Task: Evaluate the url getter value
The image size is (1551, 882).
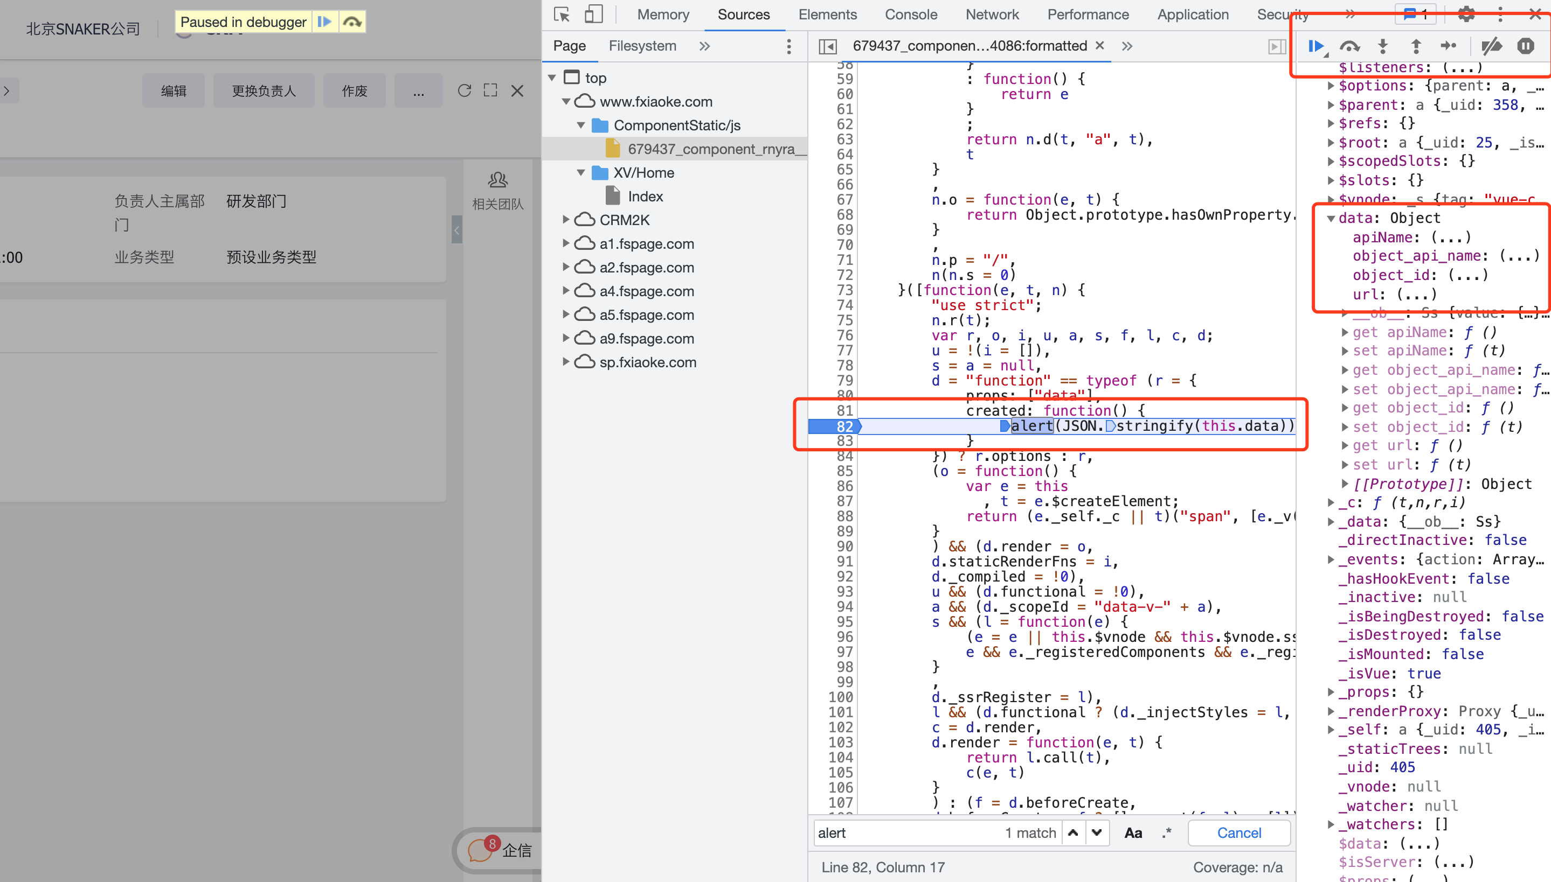Action: click(1417, 295)
